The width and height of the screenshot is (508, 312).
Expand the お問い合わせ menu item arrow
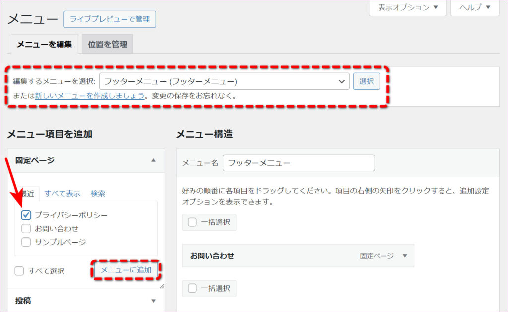point(404,256)
